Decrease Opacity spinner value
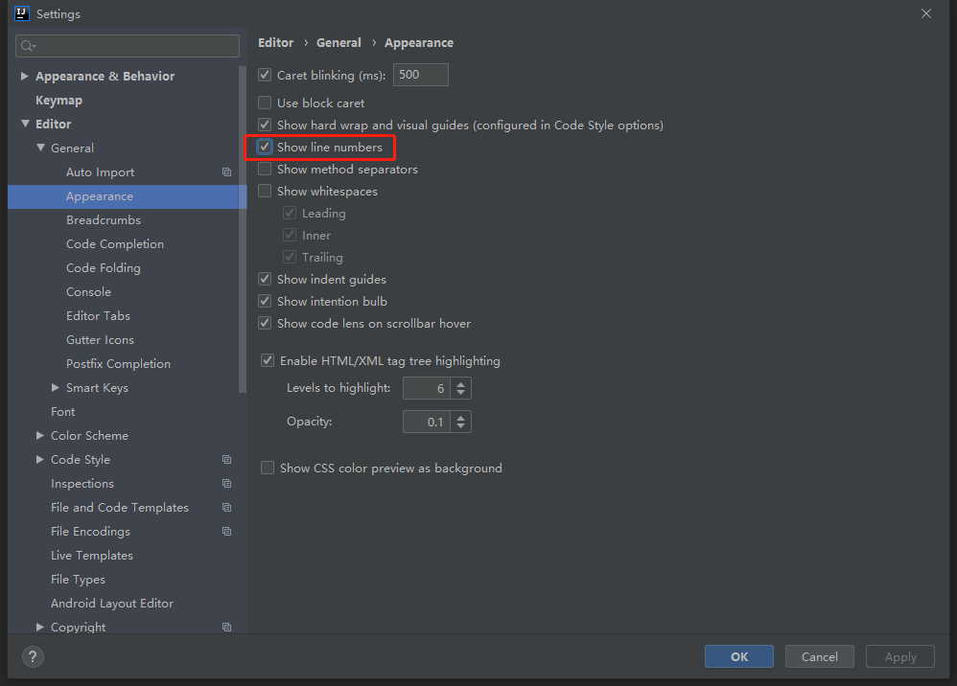The image size is (957, 686). (461, 426)
